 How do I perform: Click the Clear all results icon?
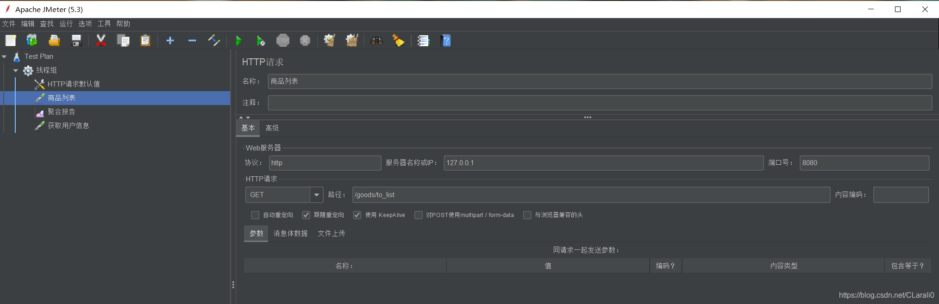[352, 41]
